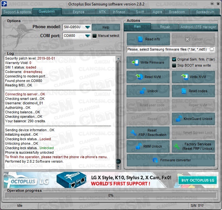Screen dimensions: 222x210
Task: Switch to the Broadcom tab
Action: click(x=177, y=12)
